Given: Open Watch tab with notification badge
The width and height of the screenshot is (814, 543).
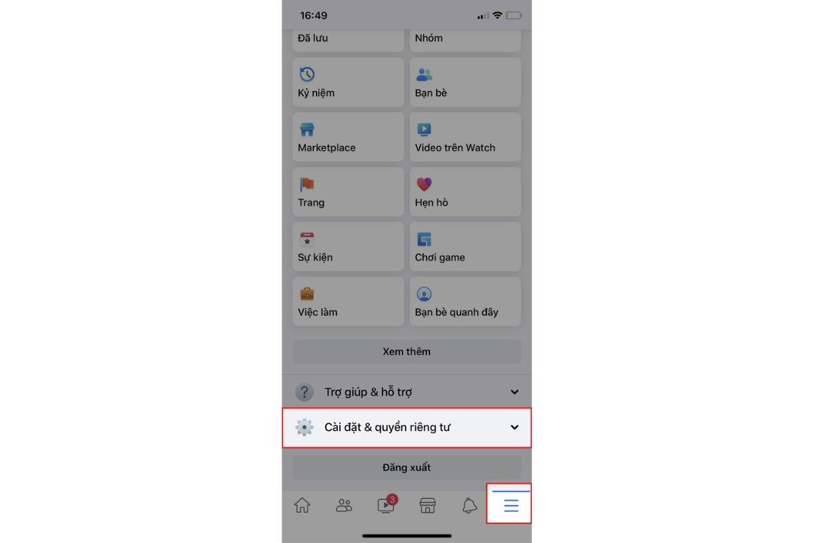Looking at the screenshot, I should tap(387, 505).
